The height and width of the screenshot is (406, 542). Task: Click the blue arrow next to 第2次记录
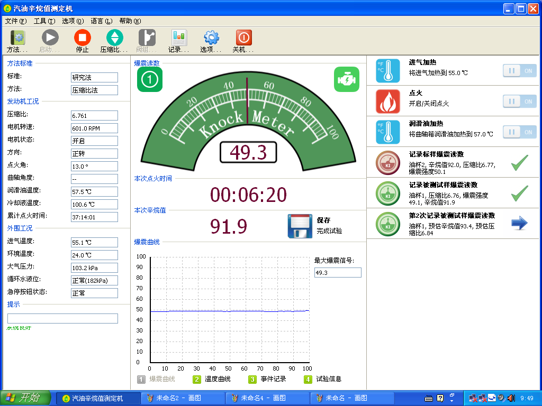519,223
